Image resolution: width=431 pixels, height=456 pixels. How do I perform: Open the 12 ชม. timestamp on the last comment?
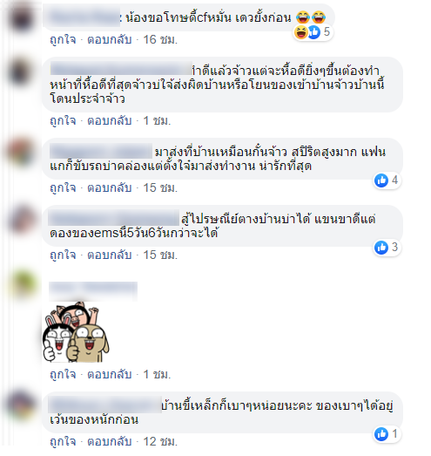click(x=160, y=442)
